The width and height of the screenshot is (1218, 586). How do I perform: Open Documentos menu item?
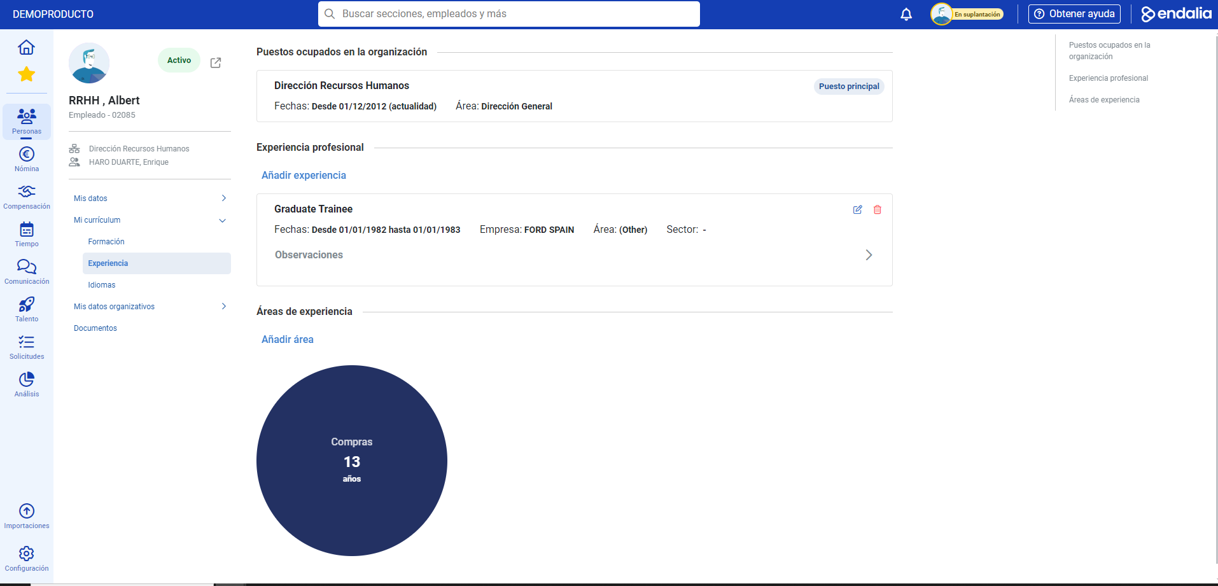pos(95,328)
